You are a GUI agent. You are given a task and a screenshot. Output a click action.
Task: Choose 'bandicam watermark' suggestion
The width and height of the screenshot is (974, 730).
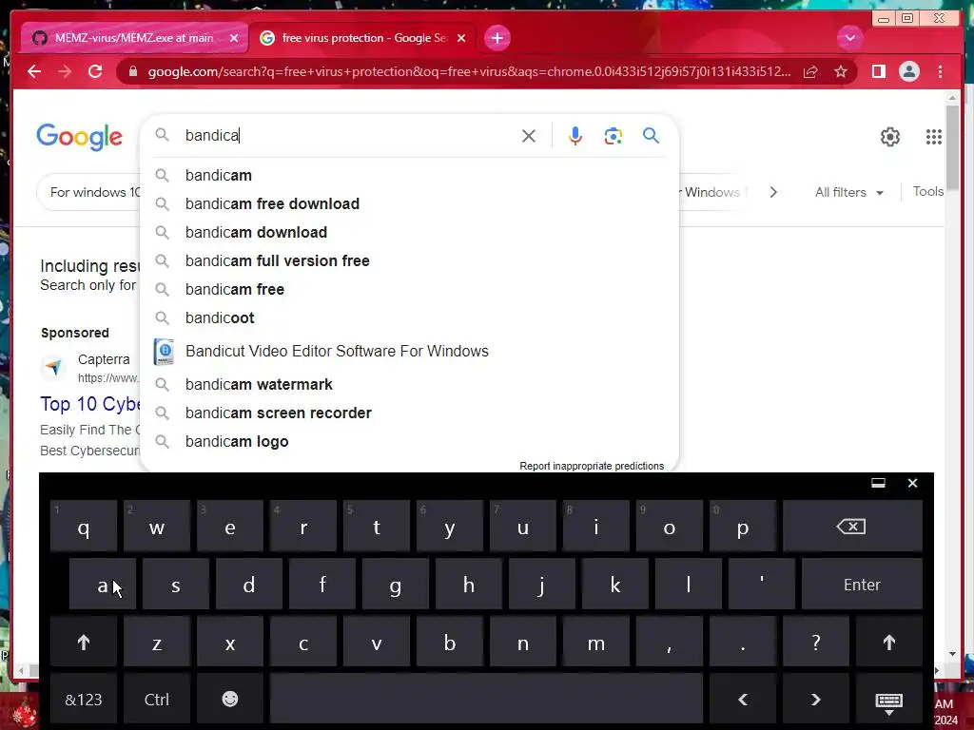(x=410, y=385)
